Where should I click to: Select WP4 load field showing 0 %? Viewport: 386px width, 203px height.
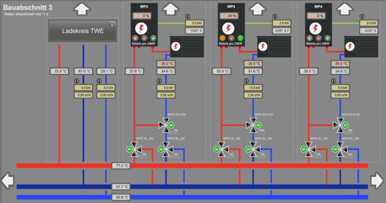coord(316,16)
